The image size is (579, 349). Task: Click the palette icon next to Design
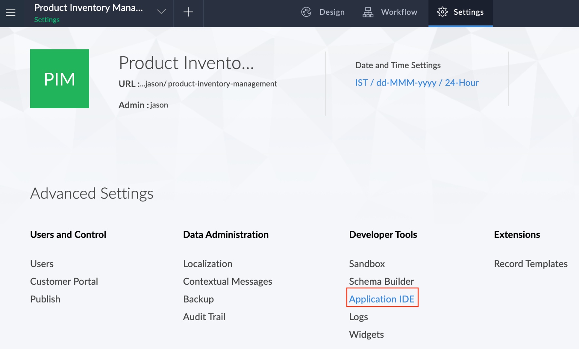pyautogui.click(x=306, y=12)
